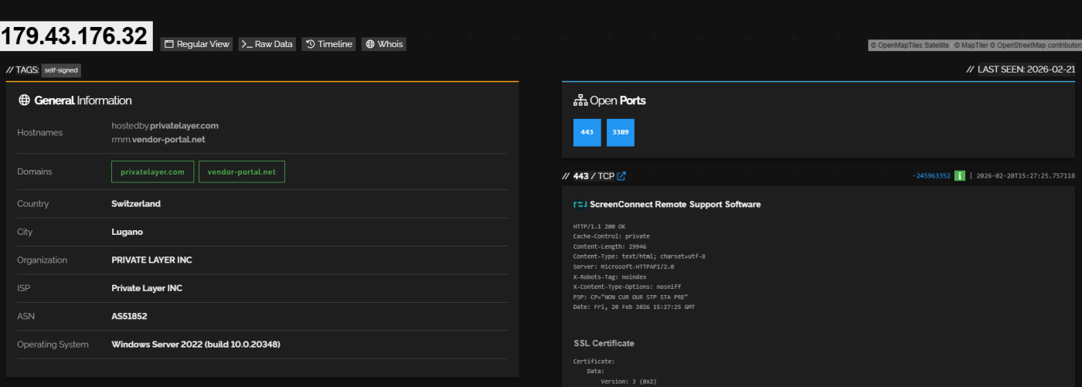The width and height of the screenshot is (1082, 387).
Task: Select the AS51852 ASN value
Action: (x=130, y=316)
